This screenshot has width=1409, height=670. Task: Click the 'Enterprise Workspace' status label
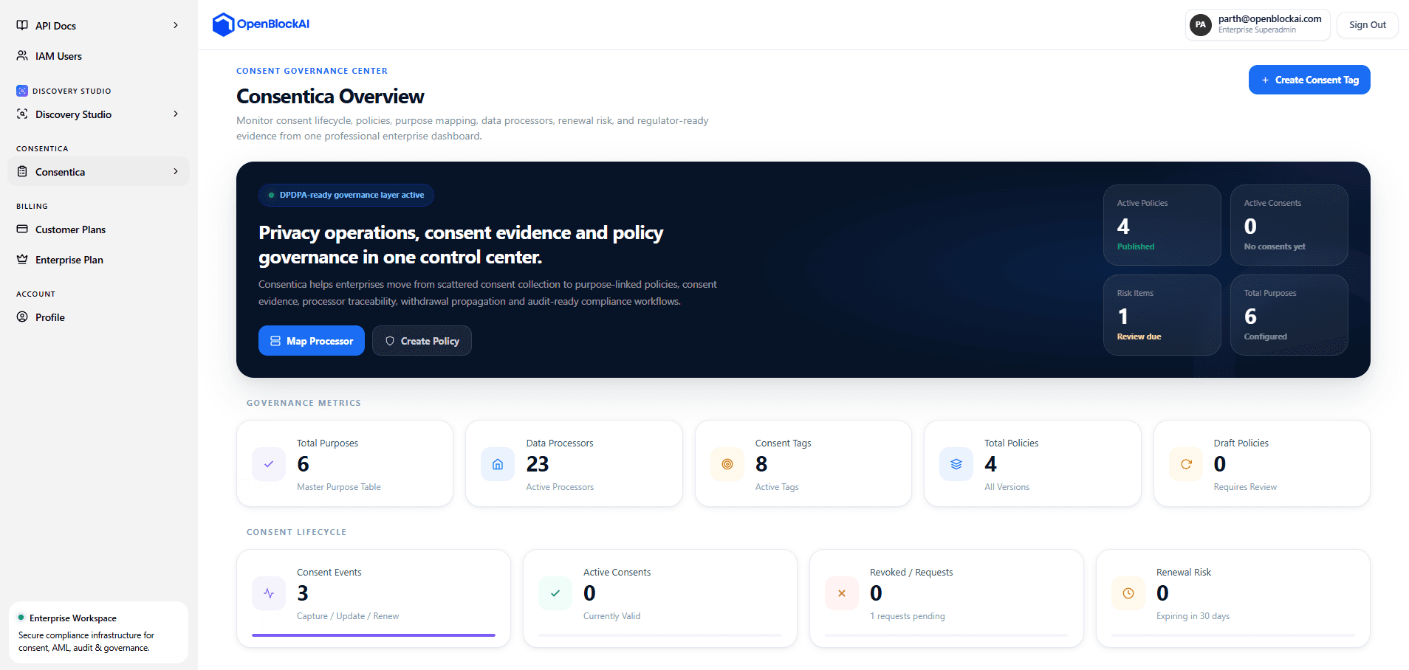pos(73,618)
